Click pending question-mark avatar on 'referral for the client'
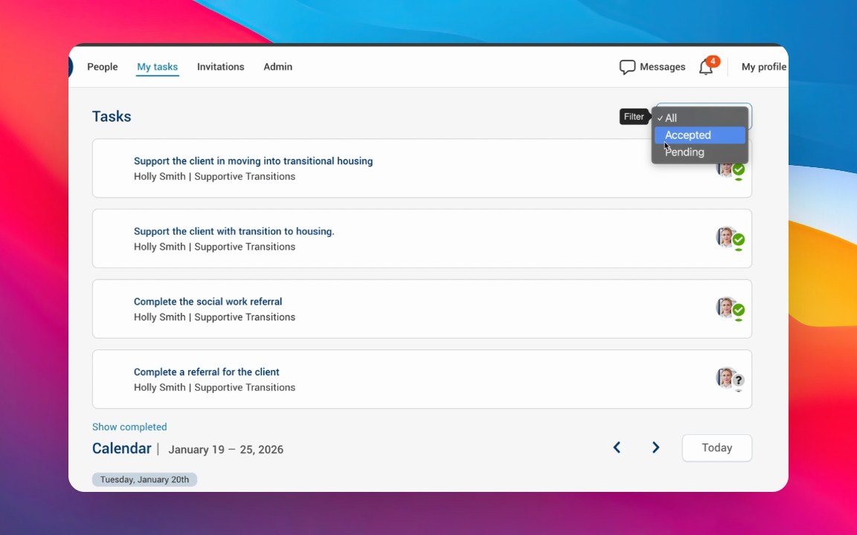The width and height of the screenshot is (857, 535). (731, 379)
